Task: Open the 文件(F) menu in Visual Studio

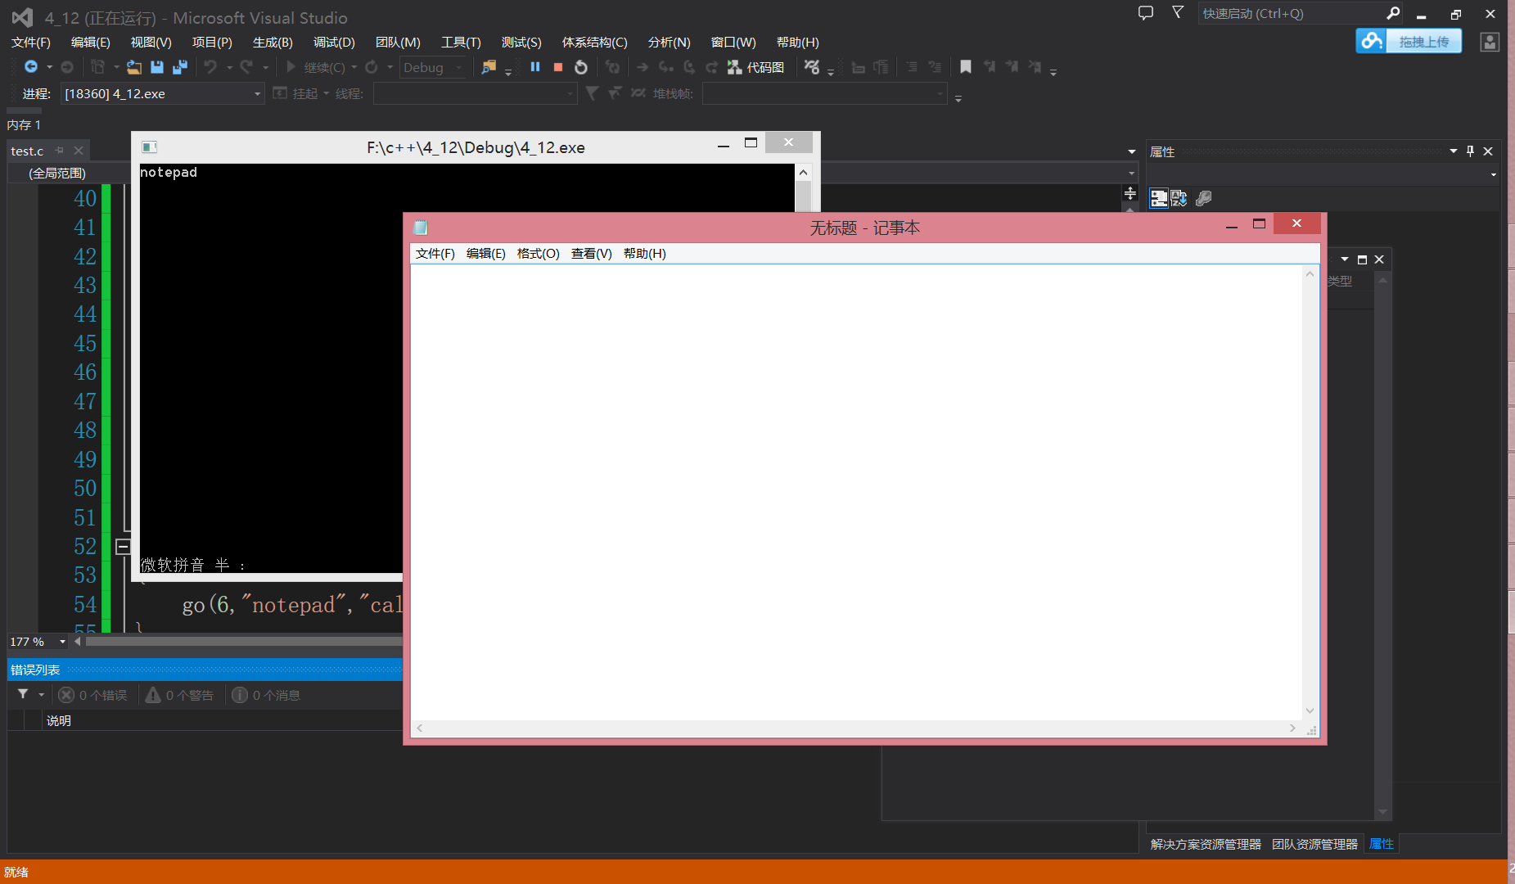Action: (x=30, y=42)
